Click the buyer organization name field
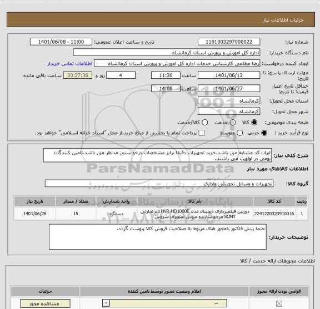Image resolution: width=320 pixels, height=309 pixels. pyautogui.click(x=167, y=53)
